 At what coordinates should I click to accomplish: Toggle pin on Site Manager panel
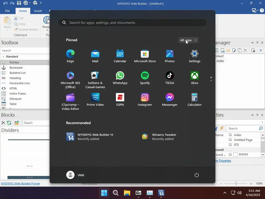257,43
